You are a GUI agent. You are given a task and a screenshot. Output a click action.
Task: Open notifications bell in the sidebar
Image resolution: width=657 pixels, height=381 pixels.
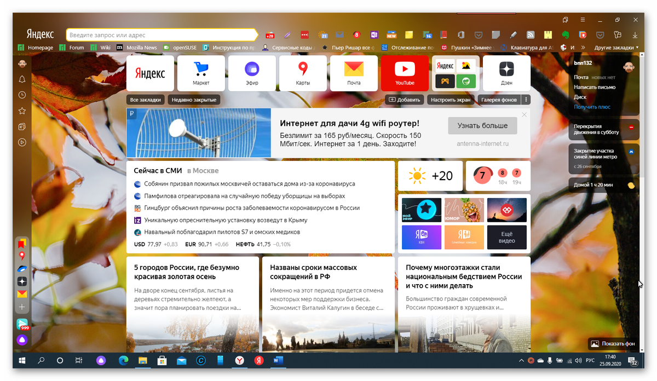click(22, 79)
